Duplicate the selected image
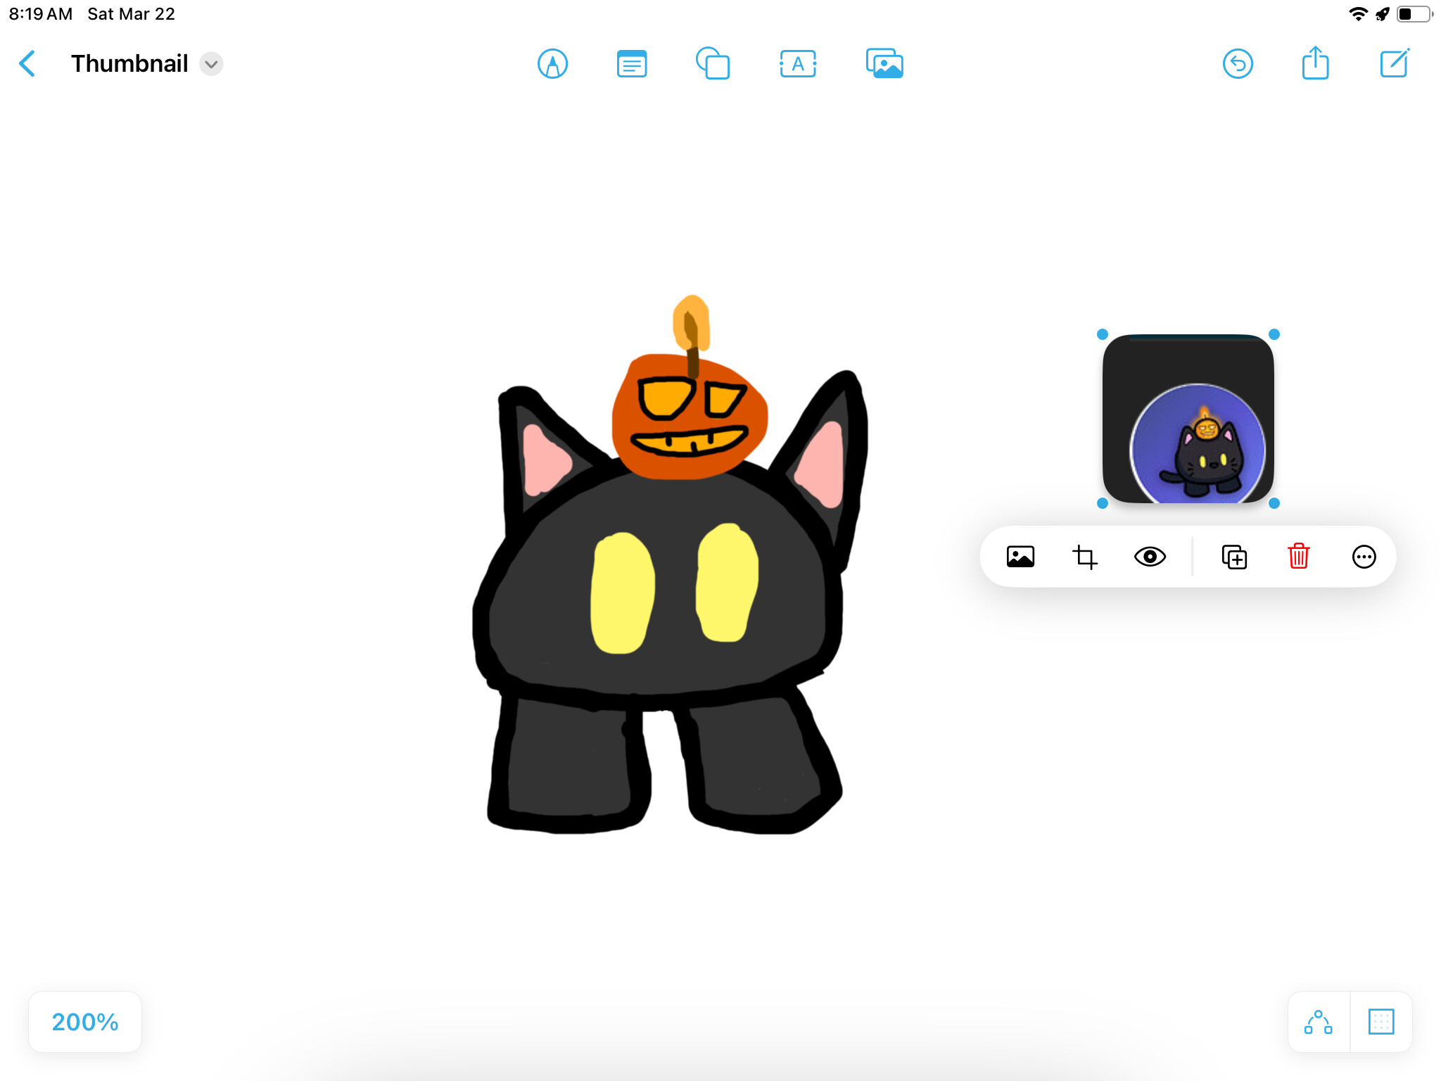This screenshot has width=1441, height=1081. click(x=1234, y=557)
